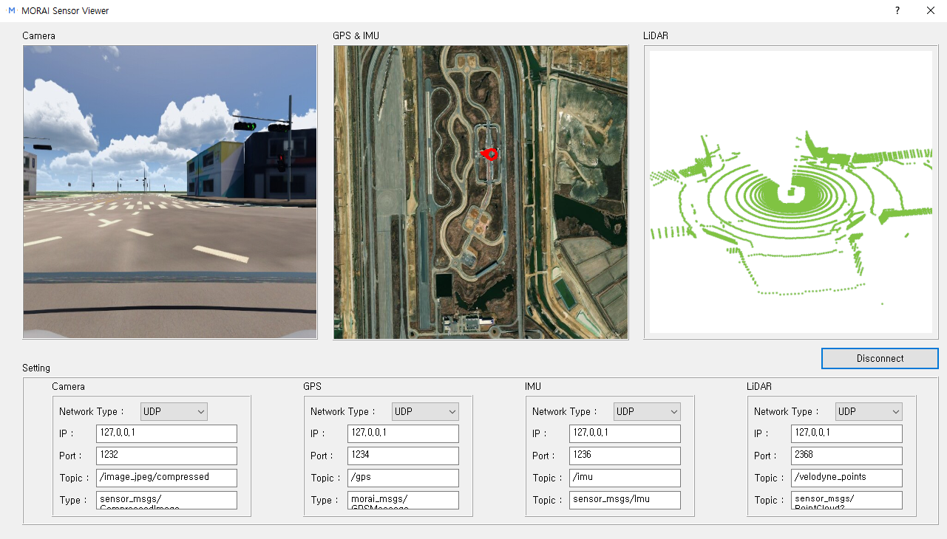Open the IMU Network Type dropdown

[647, 411]
